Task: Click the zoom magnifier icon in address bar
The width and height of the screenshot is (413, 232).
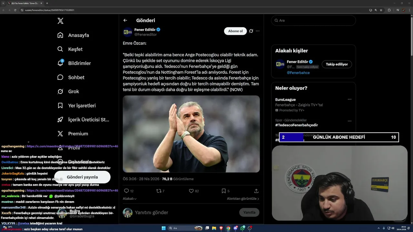Action: (x=376, y=10)
